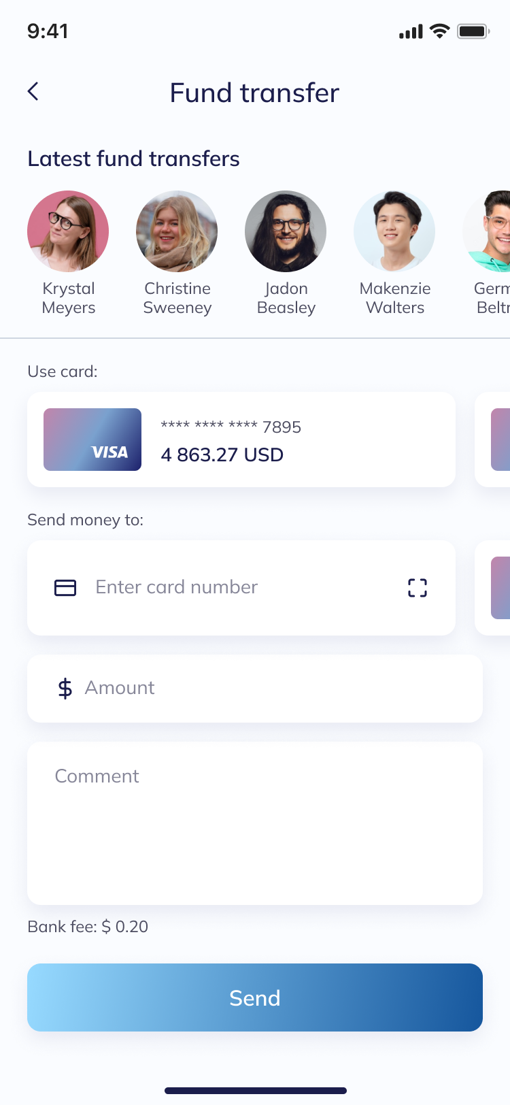
Task: Tap the battery indicator in status bar
Action: (473, 31)
